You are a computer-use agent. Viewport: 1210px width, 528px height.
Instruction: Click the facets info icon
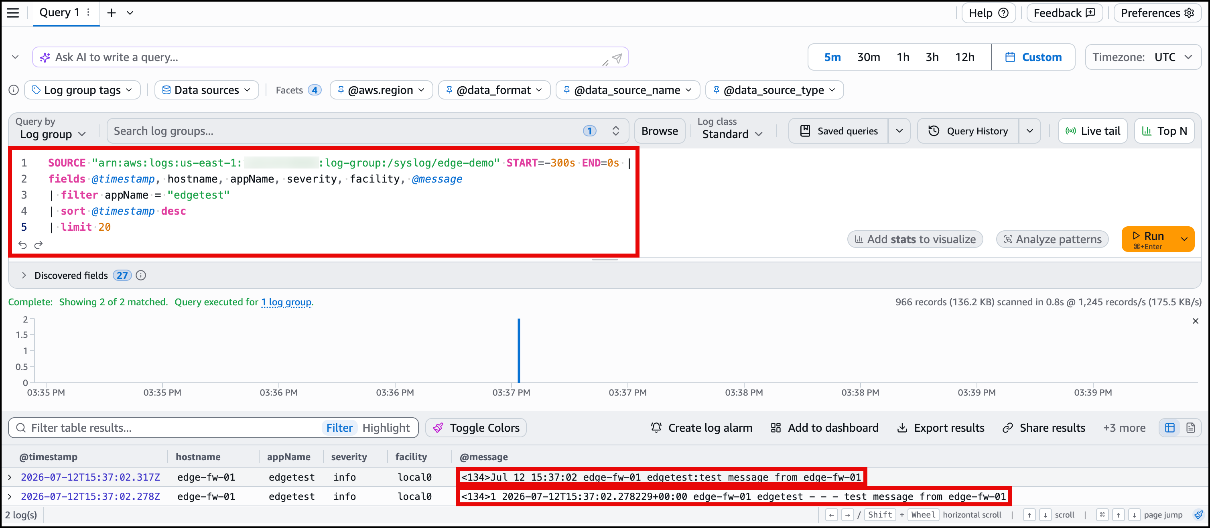[14, 90]
